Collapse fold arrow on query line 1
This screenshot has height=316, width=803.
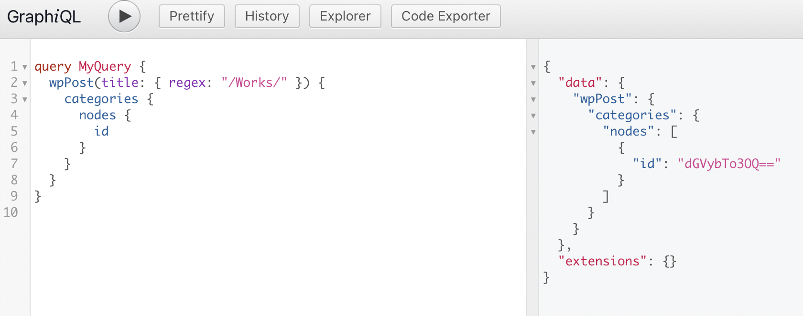tap(25, 67)
